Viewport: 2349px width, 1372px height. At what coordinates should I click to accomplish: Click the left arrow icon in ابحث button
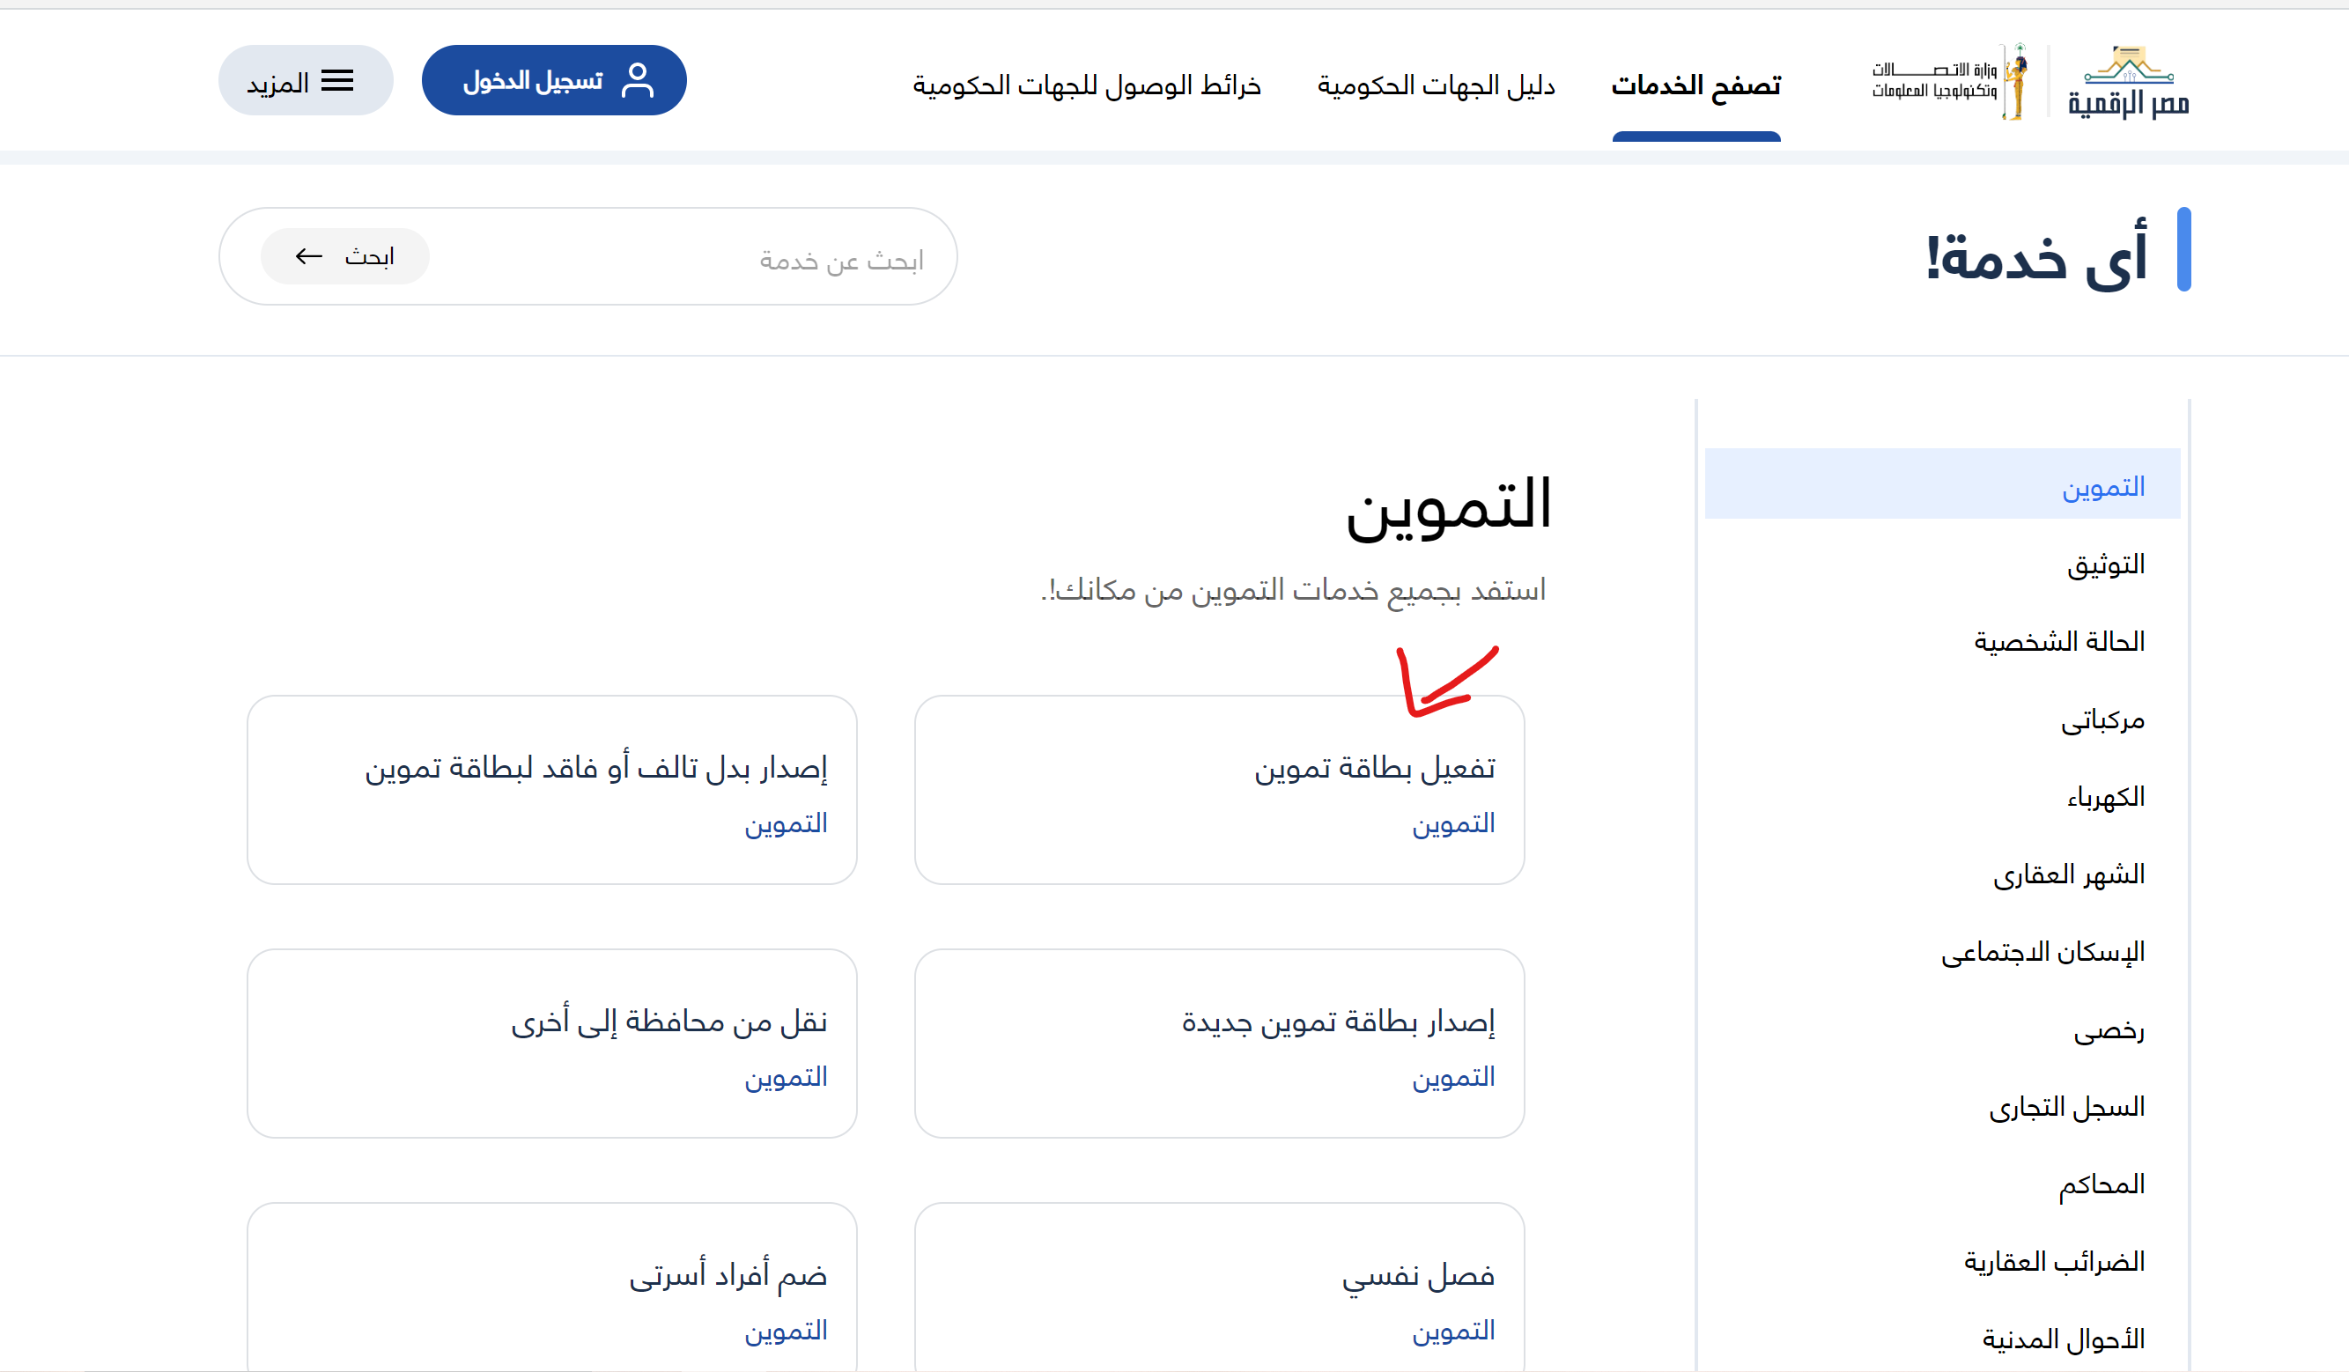tap(308, 256)
